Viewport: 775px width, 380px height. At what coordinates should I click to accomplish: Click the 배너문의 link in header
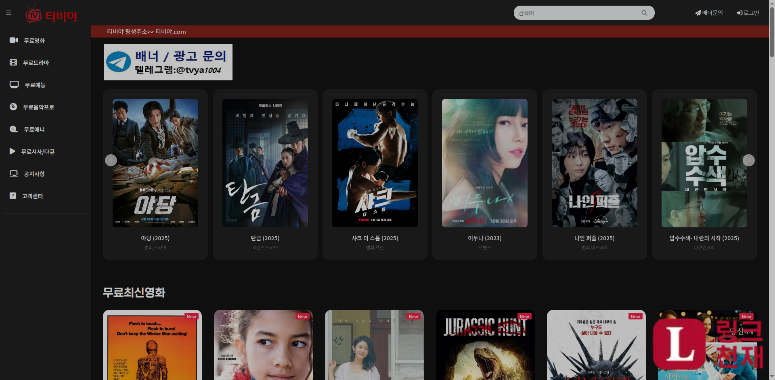point(709,13)
